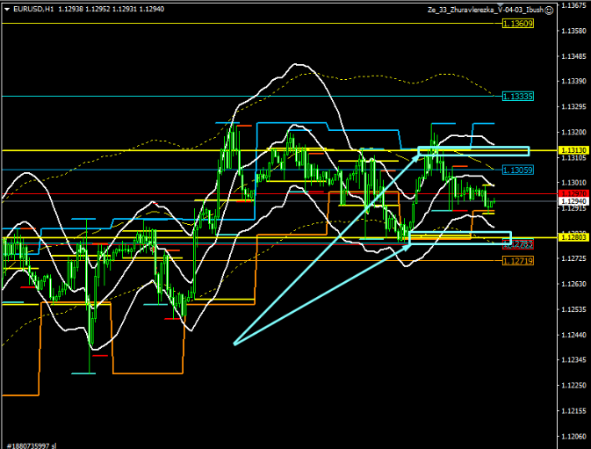Click the current price 1.12940 label
The height and width of the screenshot is (449, 591).
click(573, 201)
